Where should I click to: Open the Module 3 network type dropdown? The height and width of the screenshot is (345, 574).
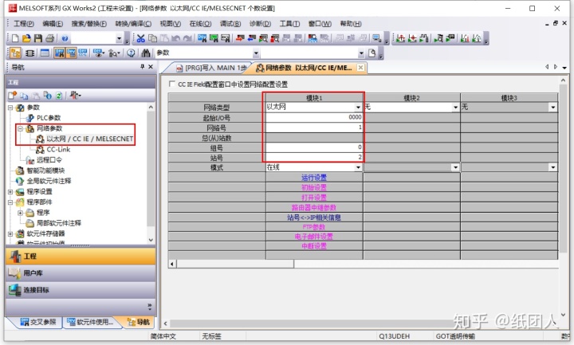552,108
